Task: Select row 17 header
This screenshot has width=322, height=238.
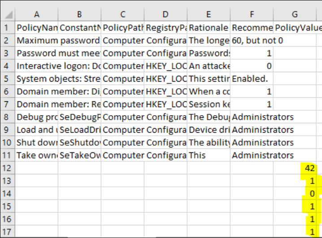Action: [x=7, y=232]
